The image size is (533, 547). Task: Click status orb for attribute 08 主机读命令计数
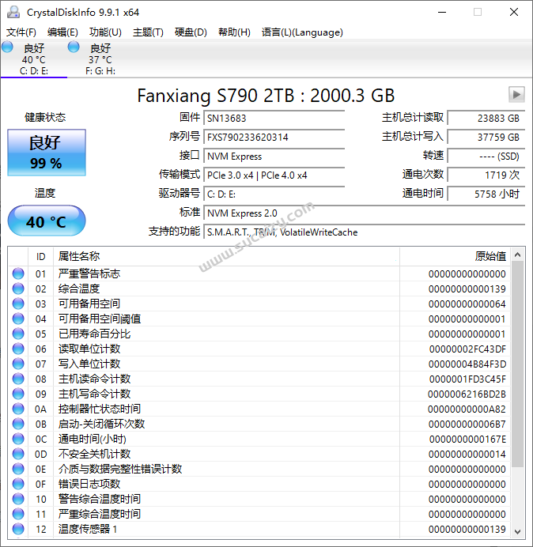click(x=18, y=379)
